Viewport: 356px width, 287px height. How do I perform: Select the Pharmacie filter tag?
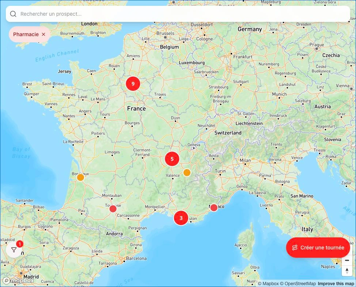(x=30, y=34)
